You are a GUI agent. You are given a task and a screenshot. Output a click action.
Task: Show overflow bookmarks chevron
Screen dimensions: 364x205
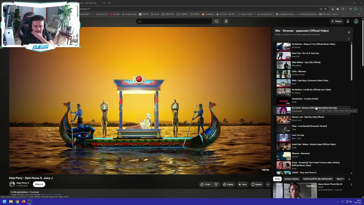click(x=359, y=14)
